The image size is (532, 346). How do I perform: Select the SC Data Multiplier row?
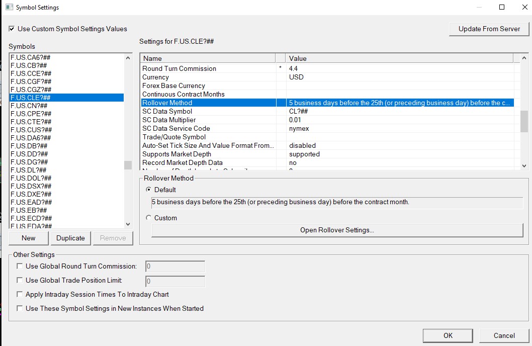(327, 120)
